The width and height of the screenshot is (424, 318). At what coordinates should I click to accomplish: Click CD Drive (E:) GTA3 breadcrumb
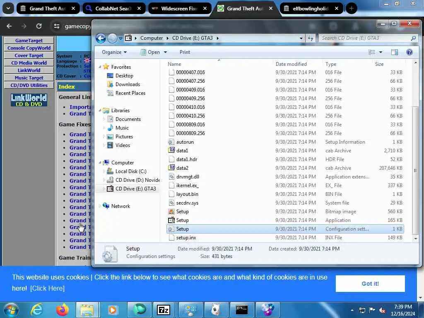pyautogui.click(x=192, y=38)
